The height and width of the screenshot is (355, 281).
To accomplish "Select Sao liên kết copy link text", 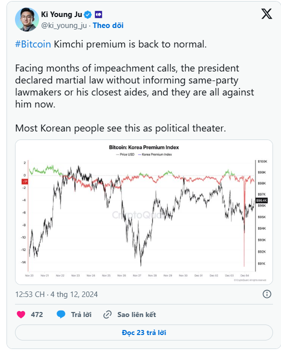I will pyautogui.click(x=136, y=314).
